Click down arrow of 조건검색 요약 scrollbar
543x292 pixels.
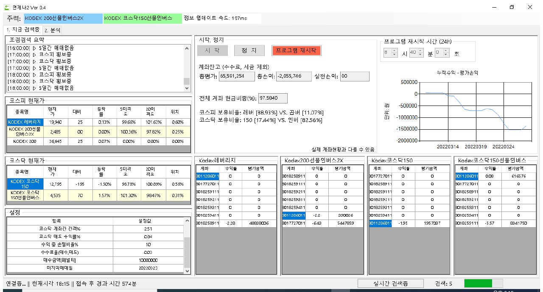coord(187,88)
